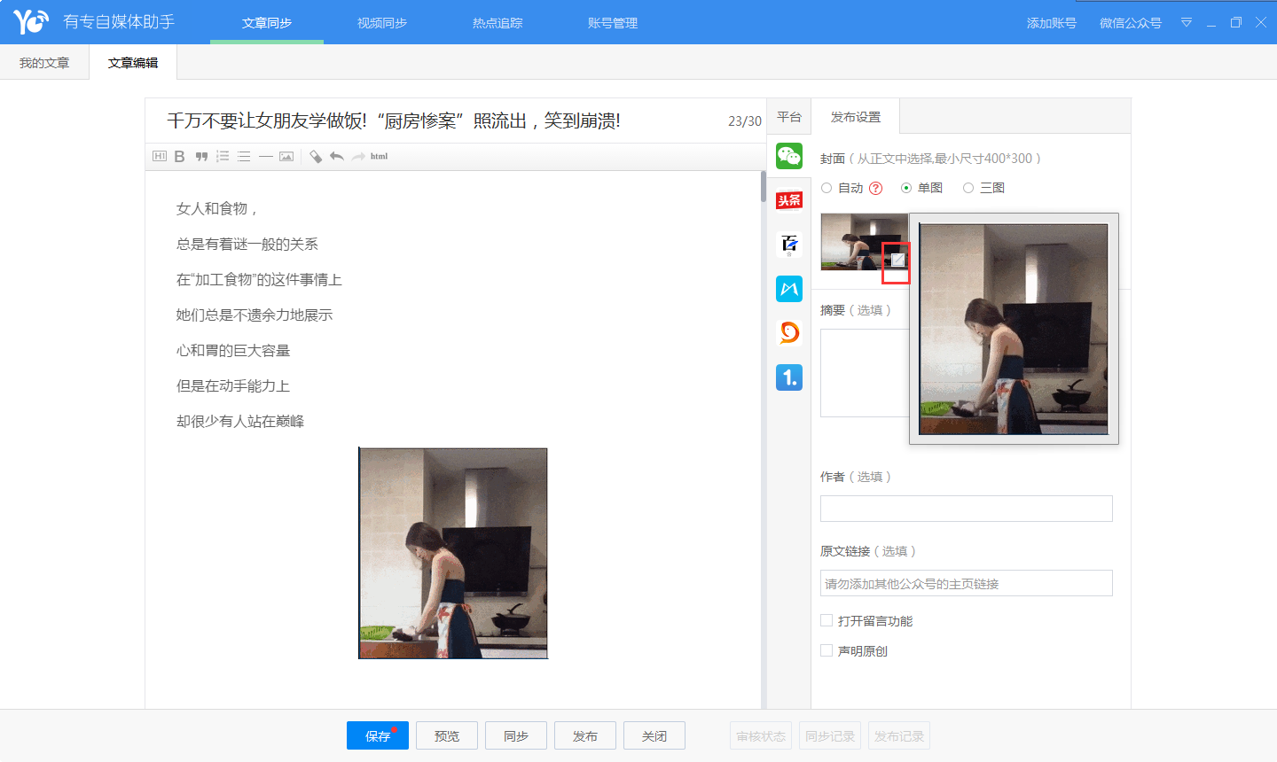Insert a blockquote using the quote icon
Image resolution: width=1277 pixels, height=762 pixels.
201,157
